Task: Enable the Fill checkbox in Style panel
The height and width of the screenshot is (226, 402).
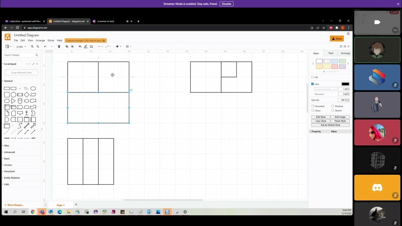Action: (x=313, y=77)
